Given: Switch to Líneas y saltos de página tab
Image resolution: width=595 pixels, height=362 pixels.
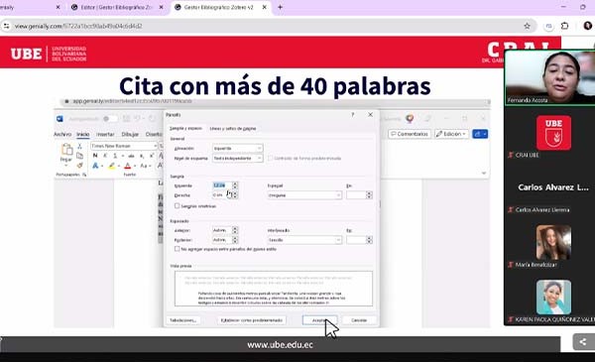Looking at the screenshot, I should (x=233, y=129).
